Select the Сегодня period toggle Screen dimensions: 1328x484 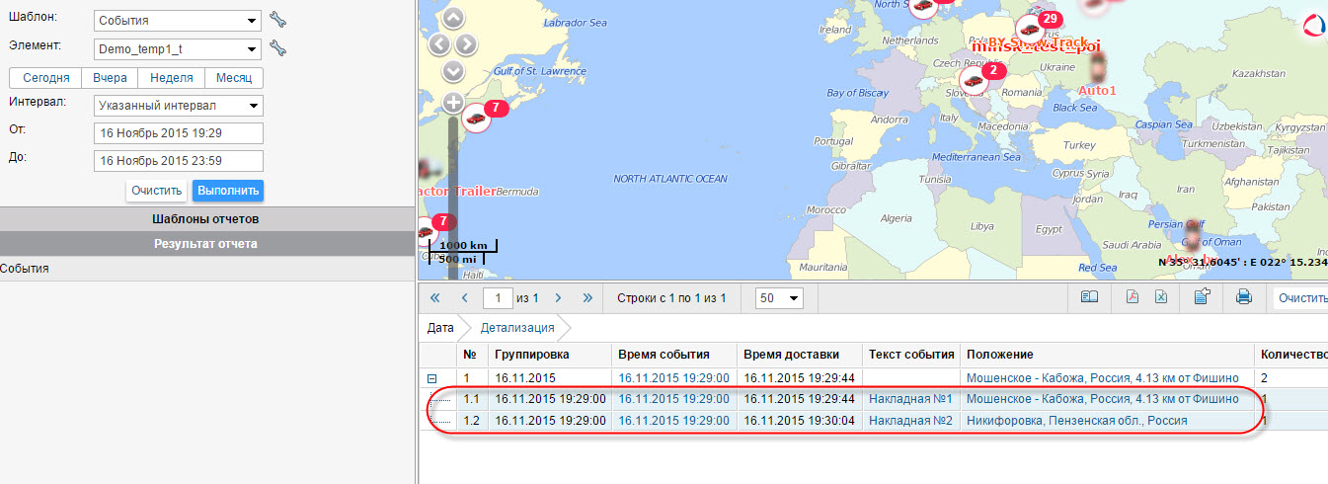[45, 78]
